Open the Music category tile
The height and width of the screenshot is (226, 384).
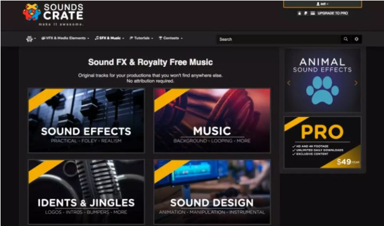[212, 120]
